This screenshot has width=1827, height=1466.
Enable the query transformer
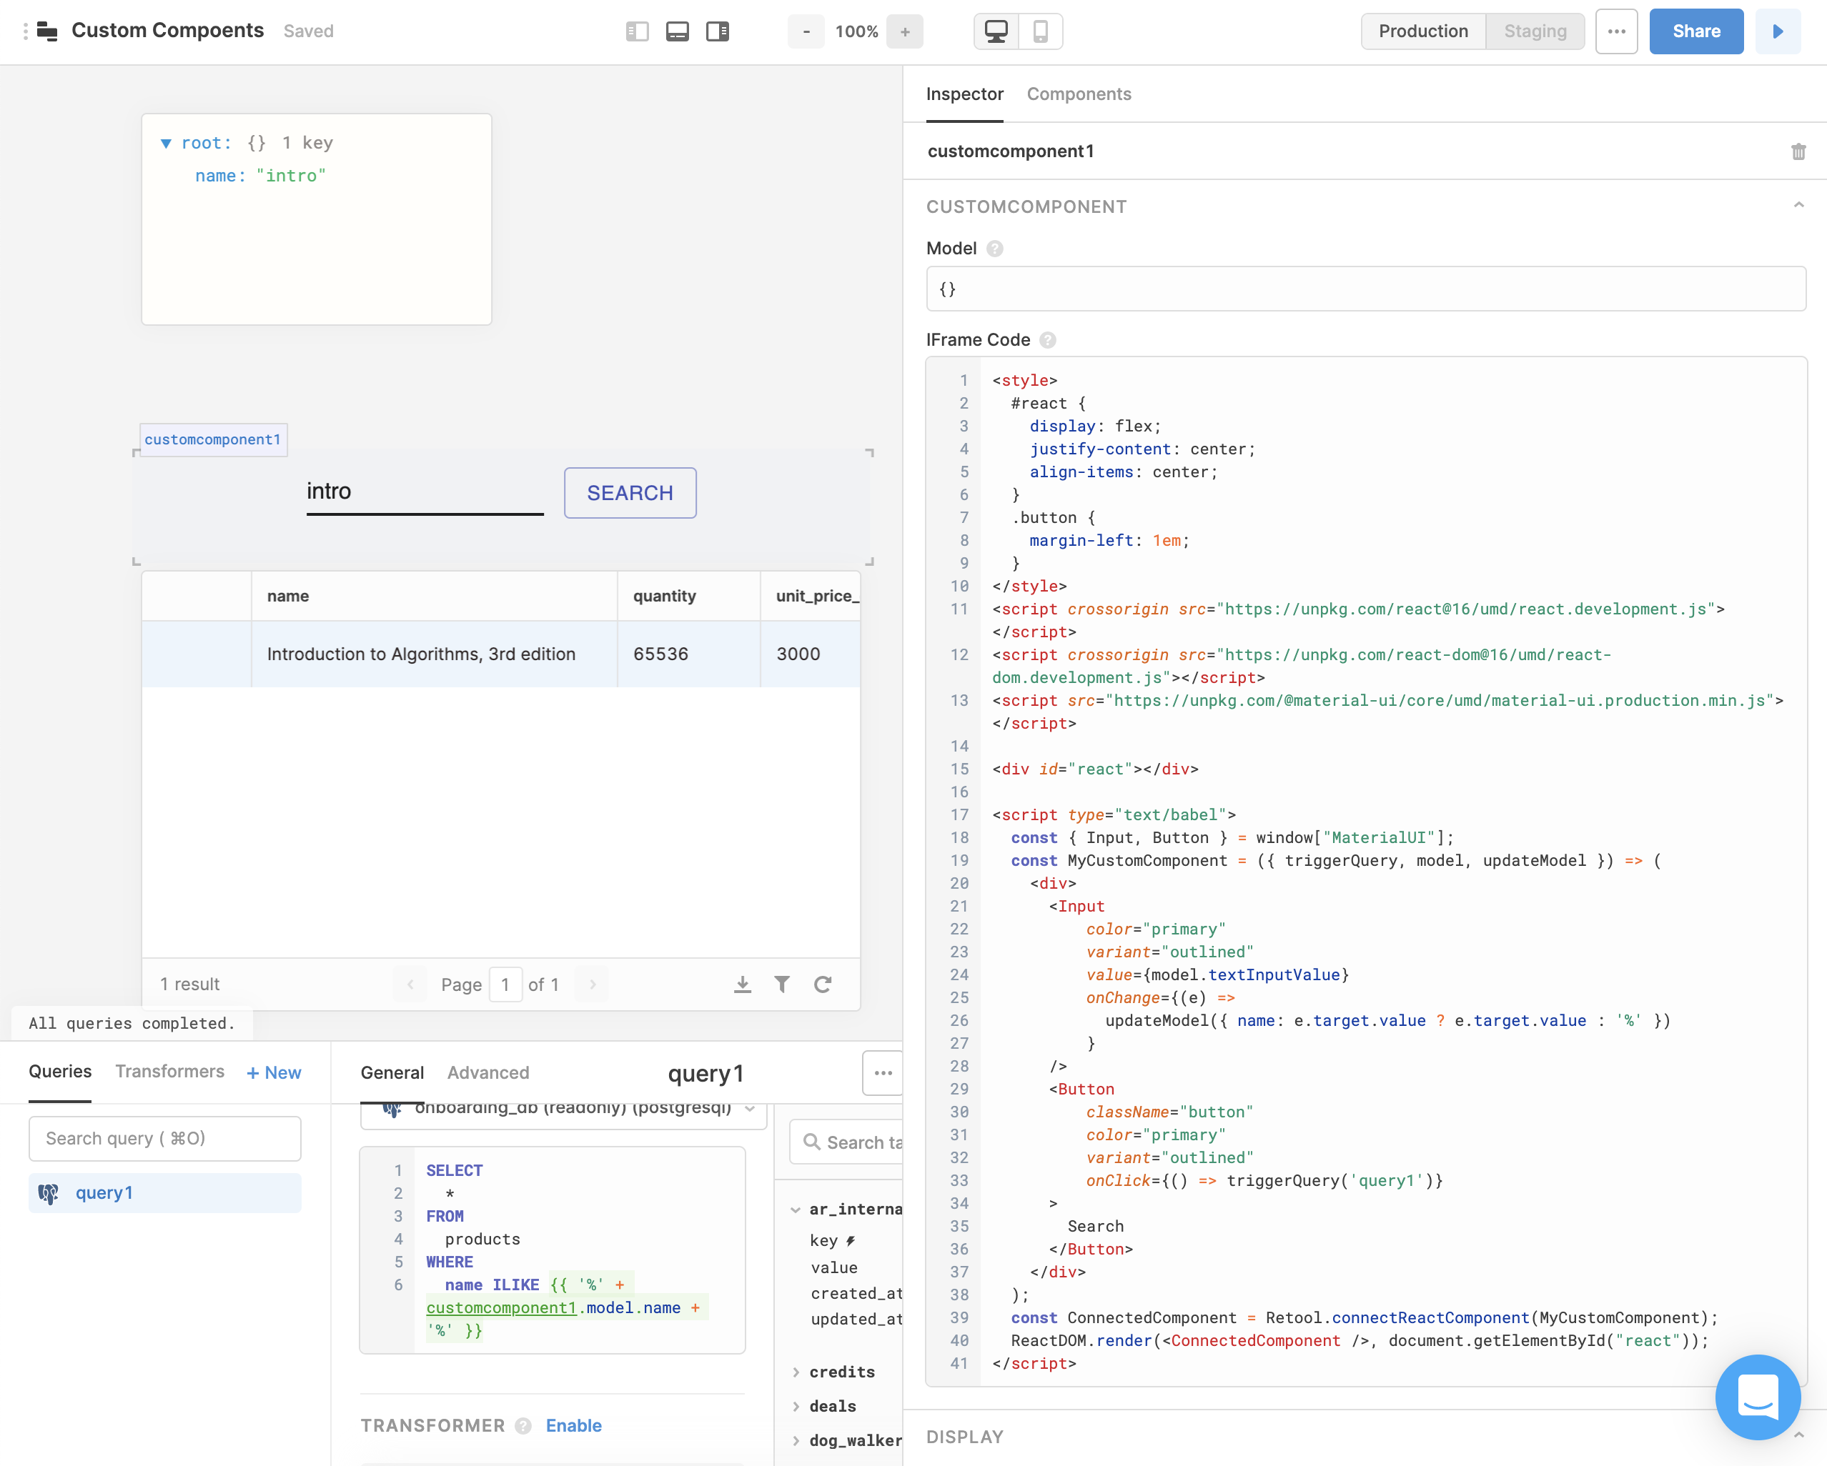(574, 1425)
